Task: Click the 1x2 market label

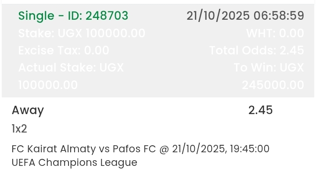Action: (x=20, y=129)
